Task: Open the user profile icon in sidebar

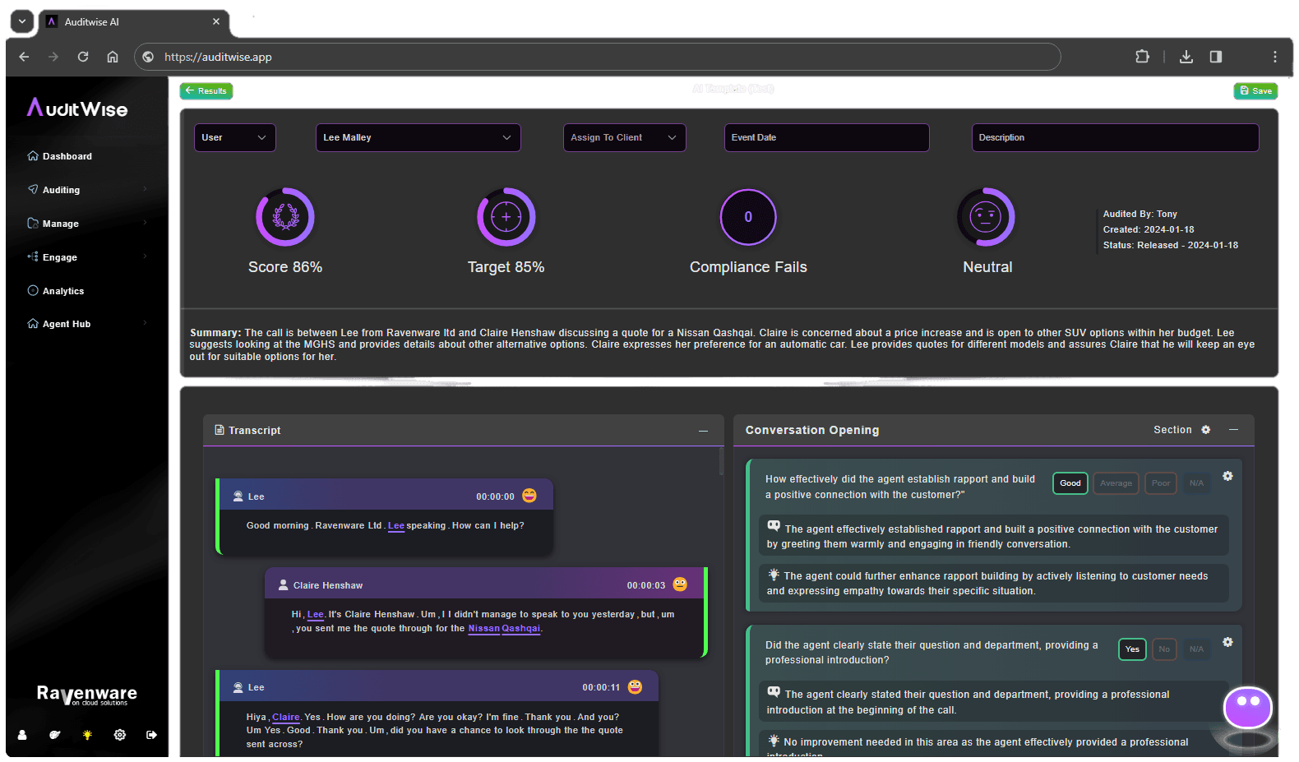Action: 22,735
